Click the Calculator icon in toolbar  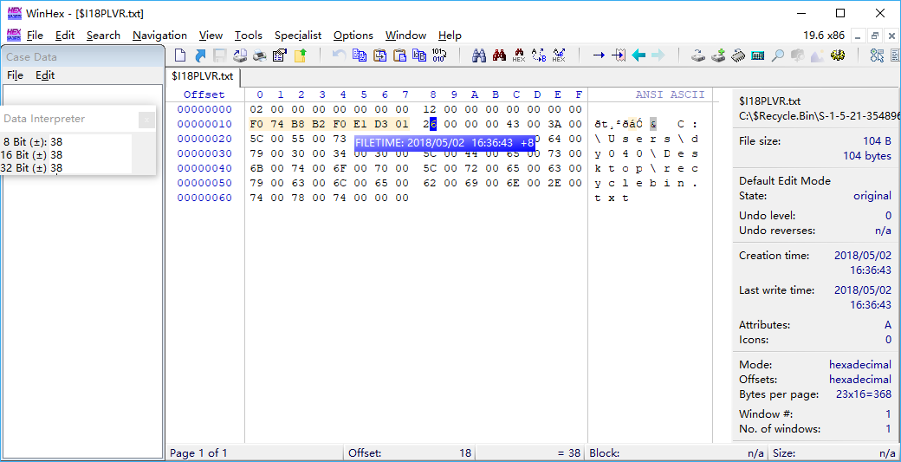pos(758,55)
